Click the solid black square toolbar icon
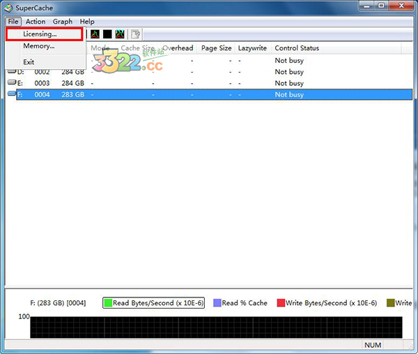The width and height of the screenshot is (418, 354). pos(107,34)
